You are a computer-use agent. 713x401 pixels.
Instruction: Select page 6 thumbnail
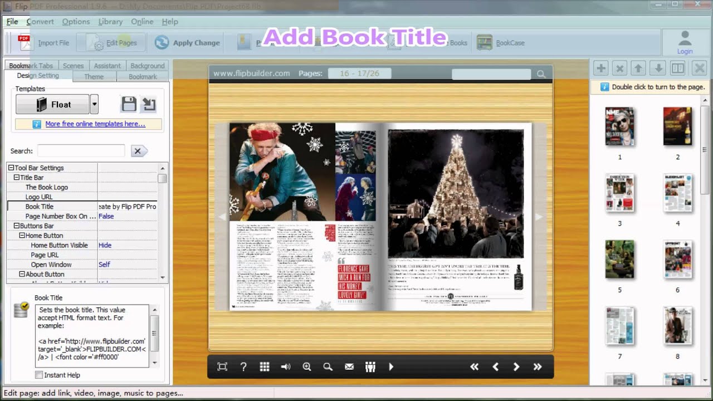click(678, 260)
